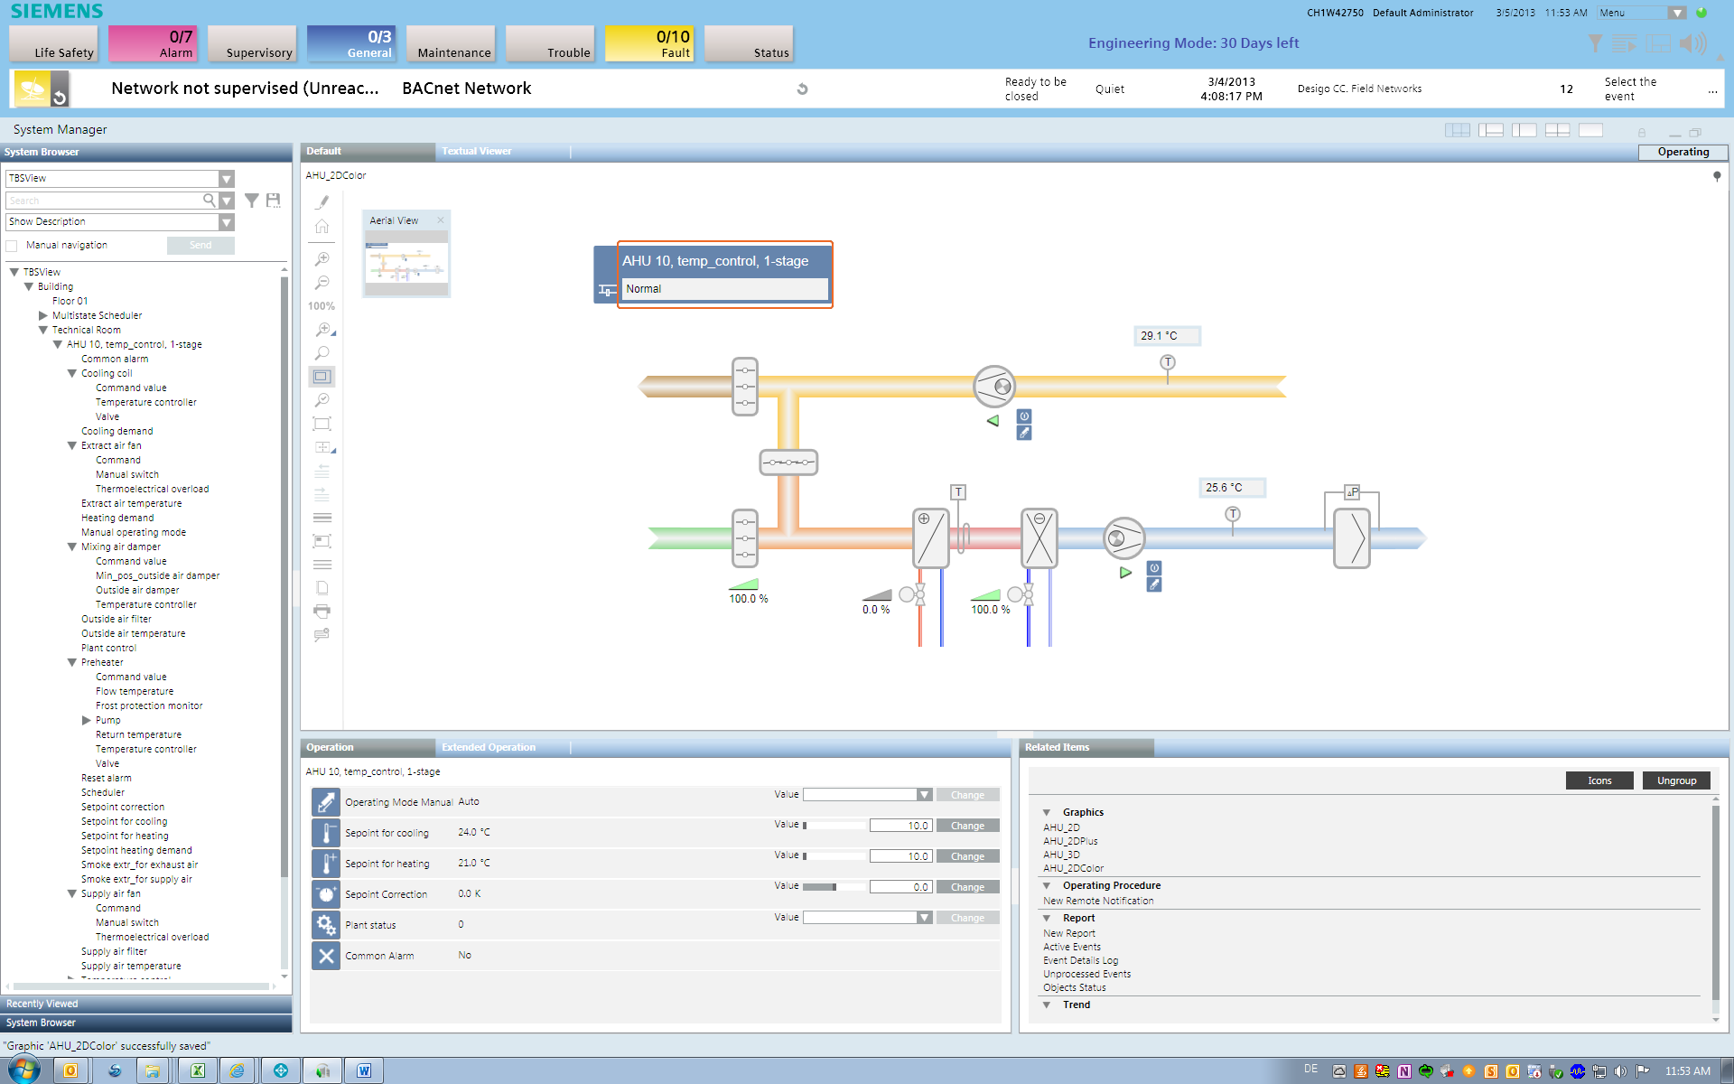Open the Show Description dropdown

coord(227,222)
